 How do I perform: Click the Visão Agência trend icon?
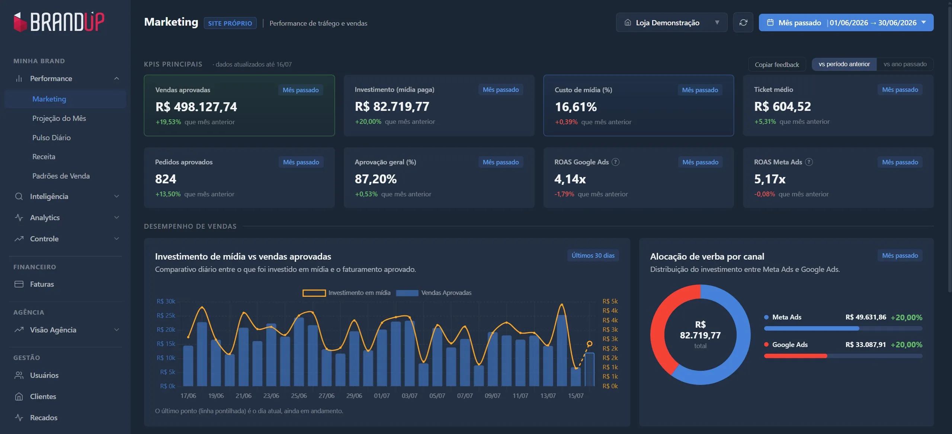click(x=19, y=330)
